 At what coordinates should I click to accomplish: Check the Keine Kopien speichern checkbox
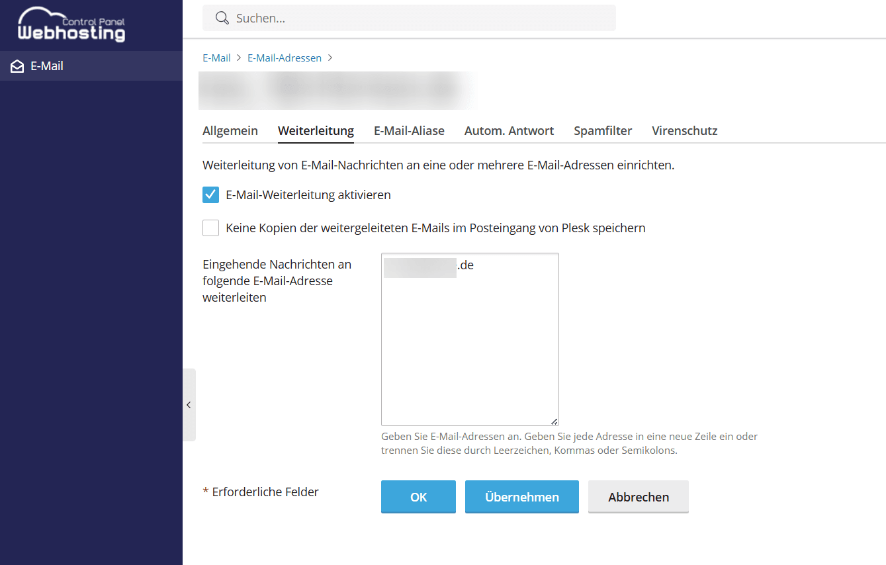coord(210,228)
